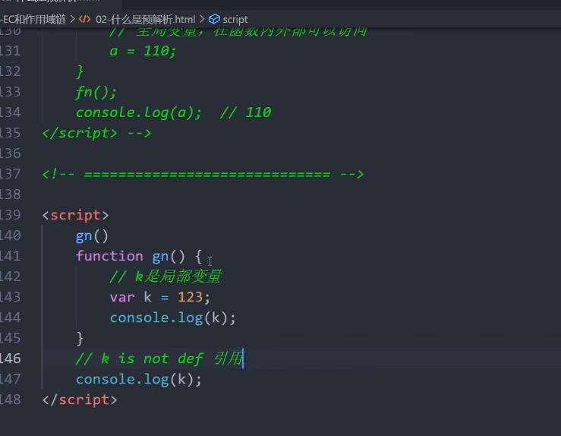The image size is (561, 436).
Task: Click the closing brace on line 145
Action: pyautogui.click(x=80, y=338)
